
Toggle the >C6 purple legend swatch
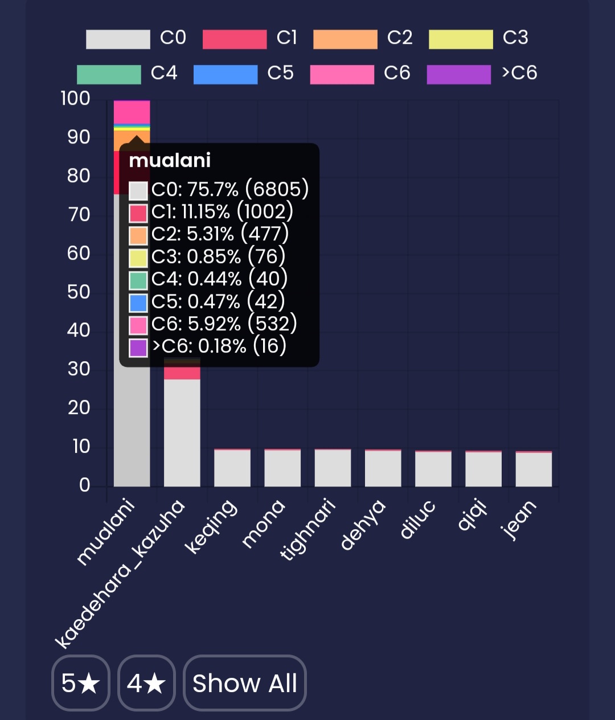tap(459, 75)
